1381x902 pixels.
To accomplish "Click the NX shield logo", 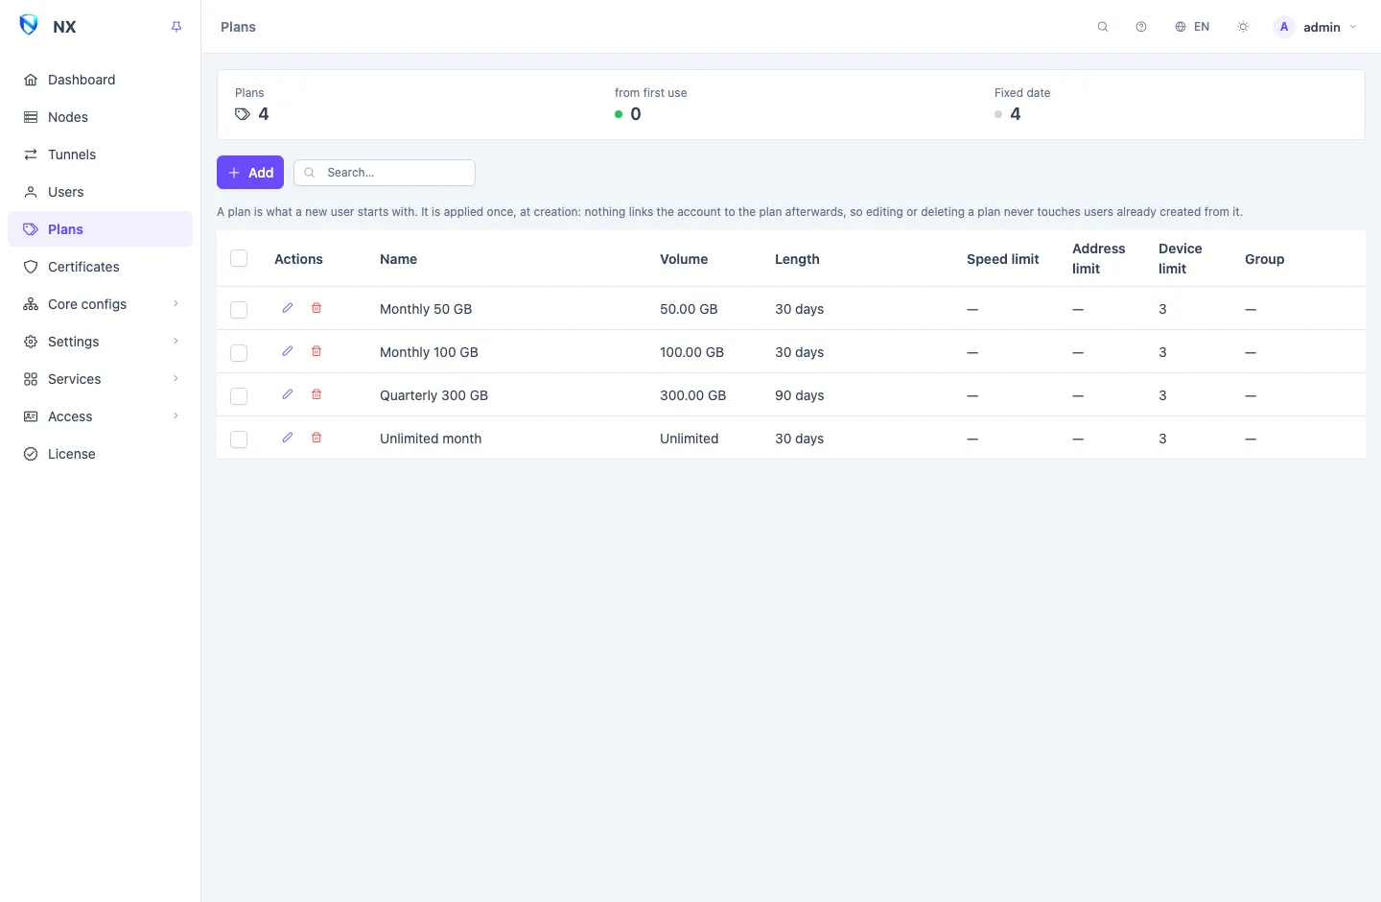I will tap(29, 25).
